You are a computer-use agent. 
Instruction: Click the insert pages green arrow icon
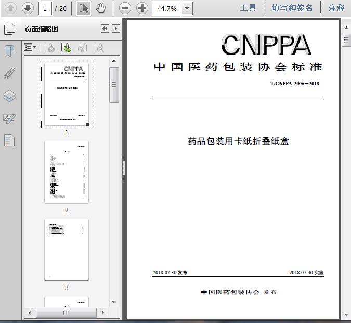click(x=66, y=48)
